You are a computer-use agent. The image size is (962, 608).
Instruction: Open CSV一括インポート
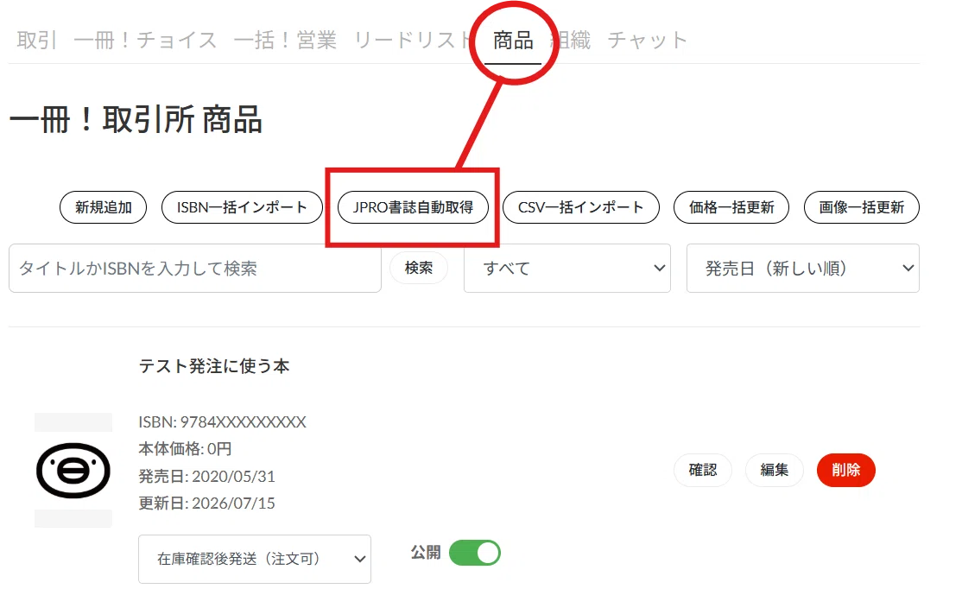(x=581, y=207)
